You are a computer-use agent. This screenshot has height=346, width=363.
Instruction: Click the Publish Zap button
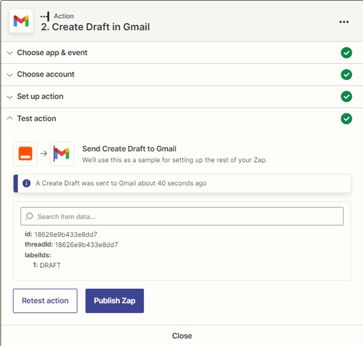114,301
